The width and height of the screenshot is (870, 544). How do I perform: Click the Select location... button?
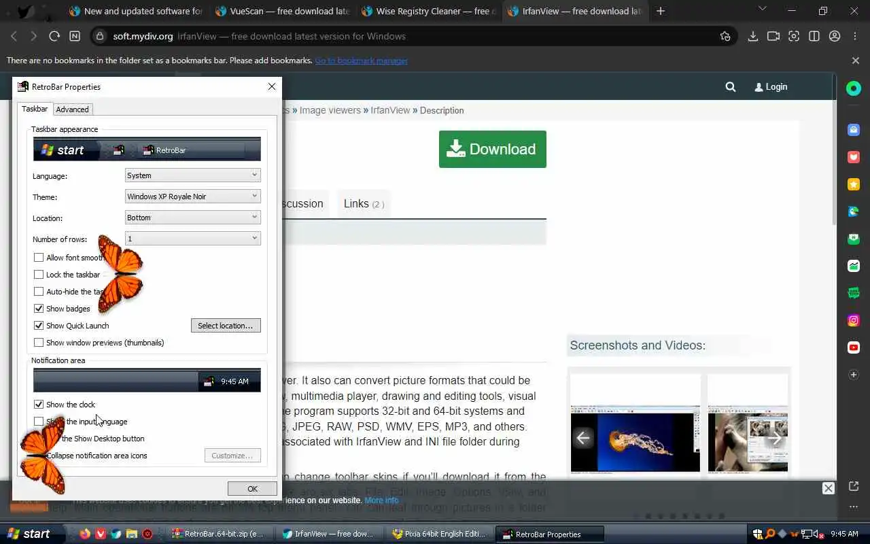(x=225, y=326)
